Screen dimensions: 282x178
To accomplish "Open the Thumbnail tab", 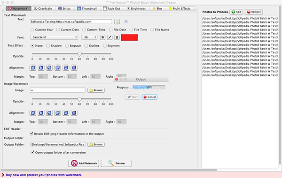I will [x=87, y=8].
